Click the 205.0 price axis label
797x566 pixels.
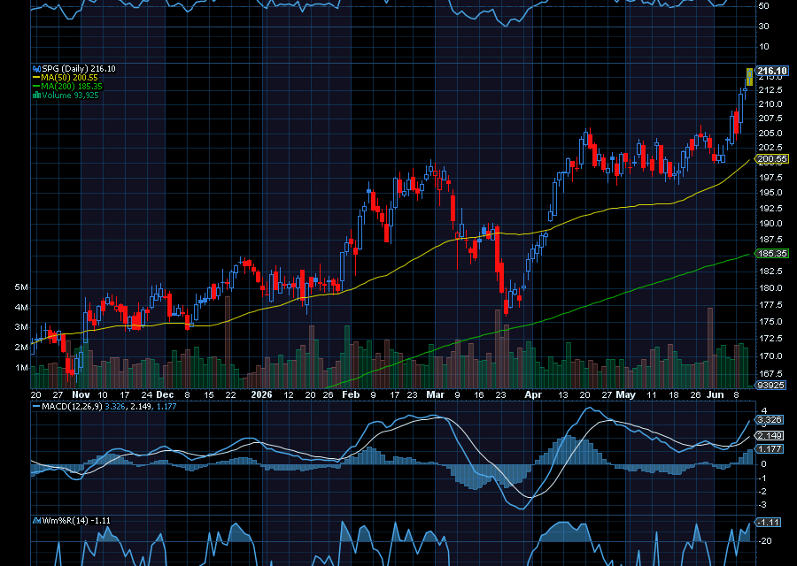(770, 133)
